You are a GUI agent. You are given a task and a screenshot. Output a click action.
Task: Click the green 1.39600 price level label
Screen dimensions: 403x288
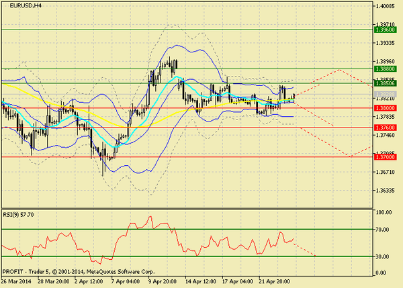point(386,30)
